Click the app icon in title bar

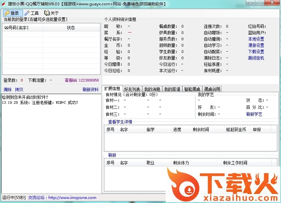tap(3, 4)
